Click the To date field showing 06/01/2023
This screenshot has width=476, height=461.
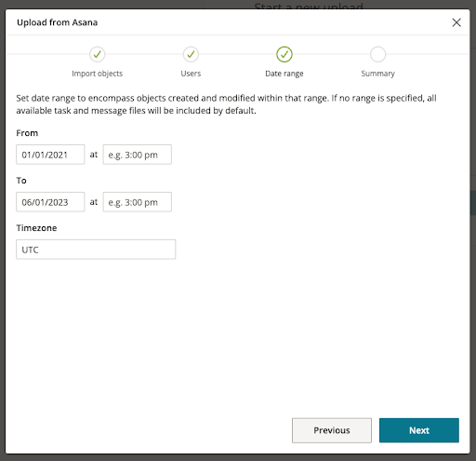(x=50, y=202)
